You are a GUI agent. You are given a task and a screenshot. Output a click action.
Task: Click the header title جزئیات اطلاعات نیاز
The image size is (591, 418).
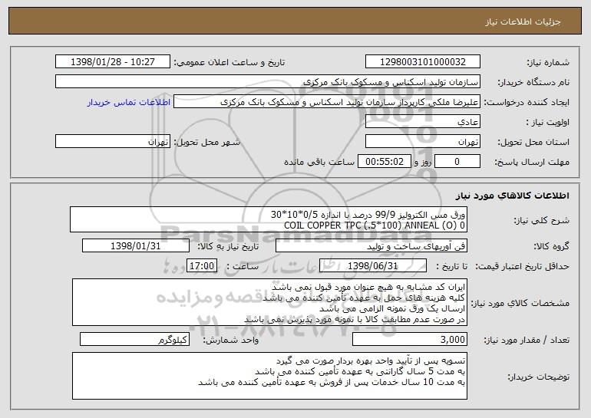[x=523, y=21]
